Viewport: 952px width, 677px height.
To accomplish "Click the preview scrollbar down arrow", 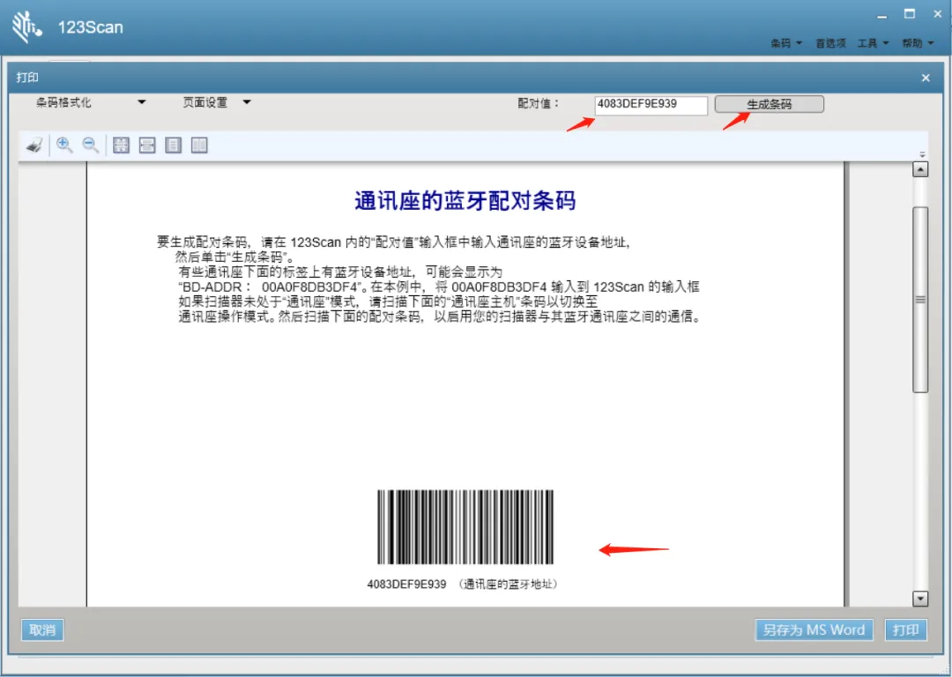I will tap(920, 599).
